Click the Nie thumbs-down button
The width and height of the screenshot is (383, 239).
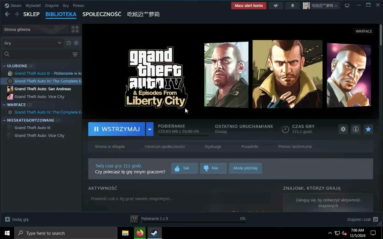[x=213, y=168]
